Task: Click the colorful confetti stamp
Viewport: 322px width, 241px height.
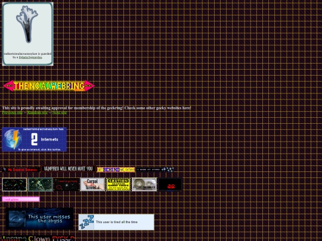Action: (x=14, y=184)
